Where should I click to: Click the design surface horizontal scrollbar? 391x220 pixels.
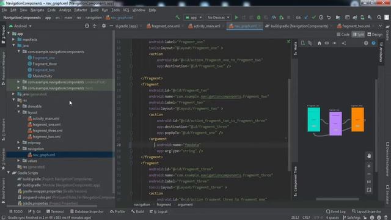337,199
